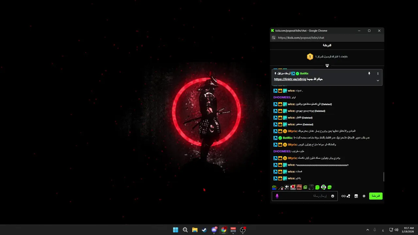Viewport: 418px width, 235px height.
Task: Click DHOOME93 username below the BotRix rules message
Action: [x=282, y=151]
